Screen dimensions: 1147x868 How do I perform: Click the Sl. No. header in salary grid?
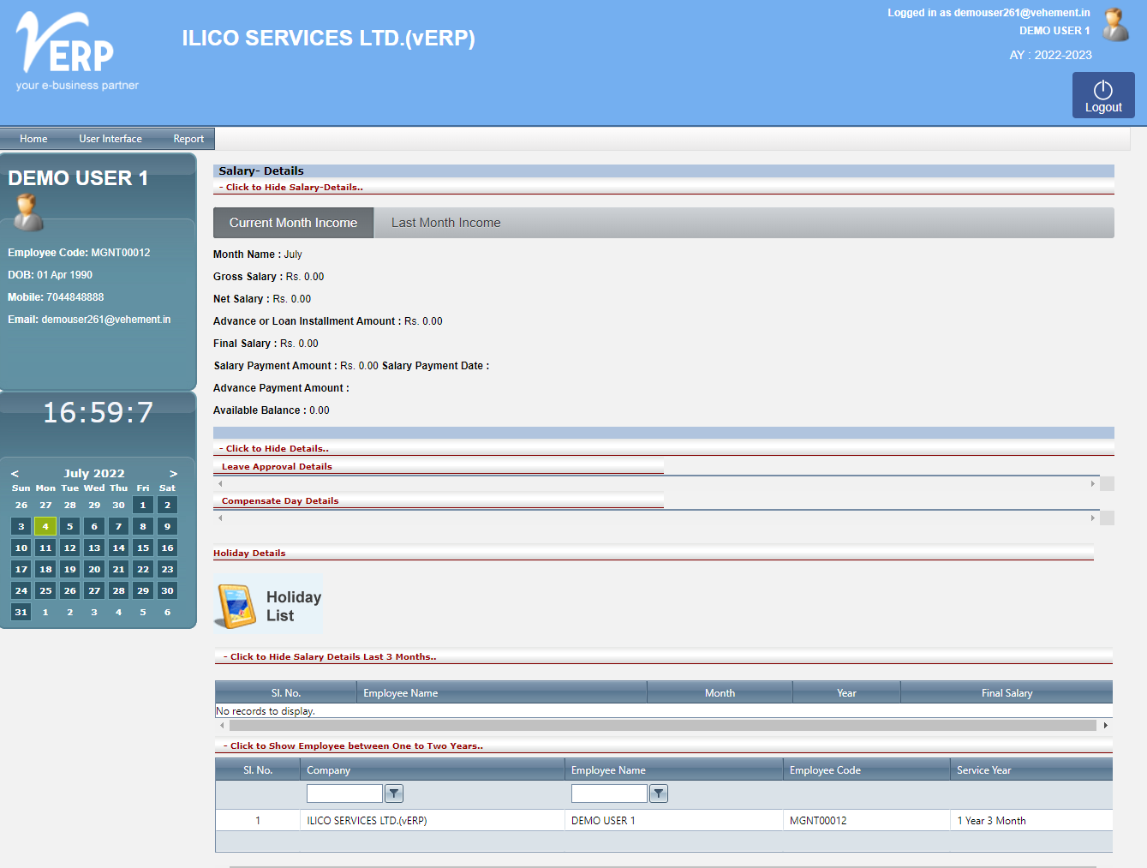[286, 693]
